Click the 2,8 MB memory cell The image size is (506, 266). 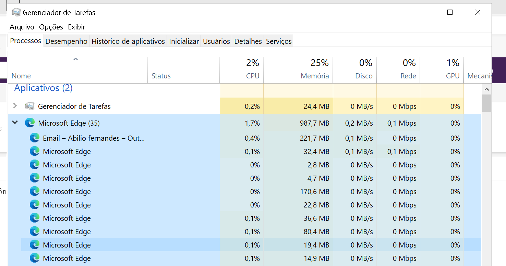click(298, 165)
